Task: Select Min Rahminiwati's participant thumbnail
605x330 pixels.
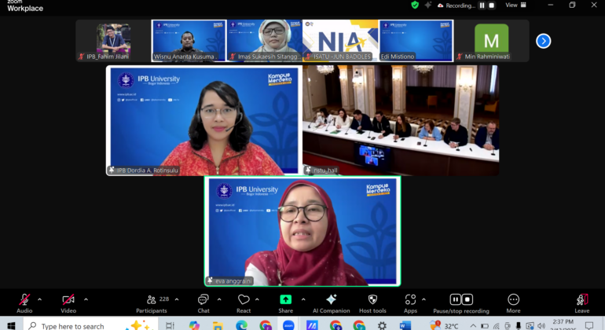Action: [x=491, y=41]
